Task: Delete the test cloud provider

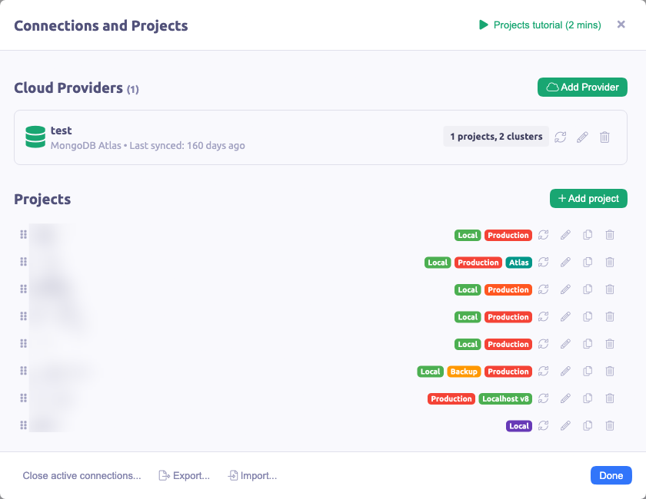Action: [x=604, y=137]
